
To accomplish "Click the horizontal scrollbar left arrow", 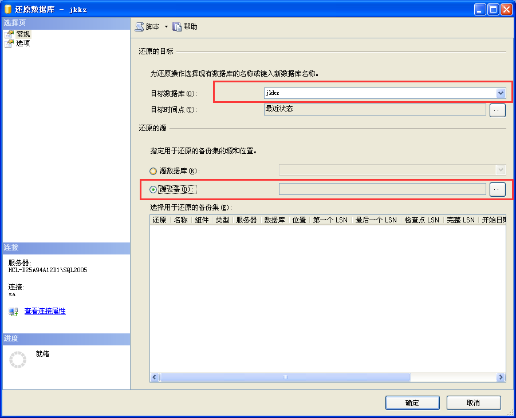I will [155, 377].
